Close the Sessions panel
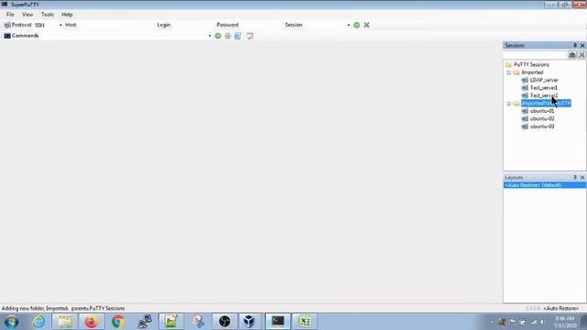This screenshot has height=330, width=587. (x=582, y=45)
